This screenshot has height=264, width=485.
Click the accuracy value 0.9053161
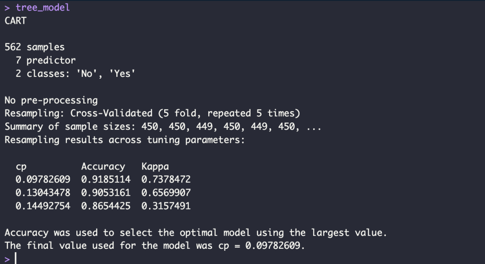[x=106, y=193]
